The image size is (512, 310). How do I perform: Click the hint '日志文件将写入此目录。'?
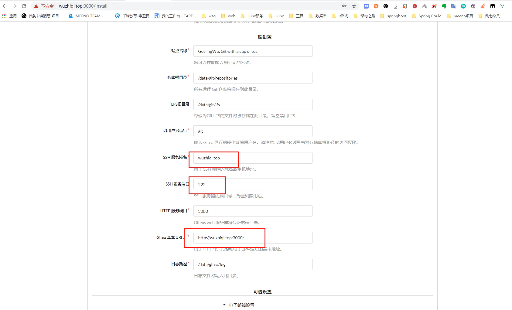[217, 276]
